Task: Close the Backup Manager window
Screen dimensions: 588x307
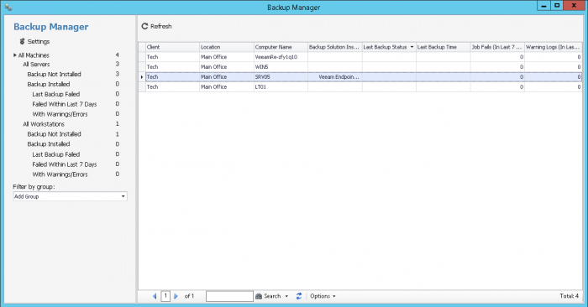Action: pyautogui.click(x=574, y=6)
